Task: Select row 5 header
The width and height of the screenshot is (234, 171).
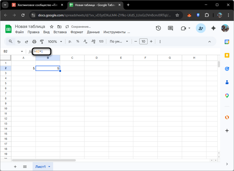Action: (6, 83)
